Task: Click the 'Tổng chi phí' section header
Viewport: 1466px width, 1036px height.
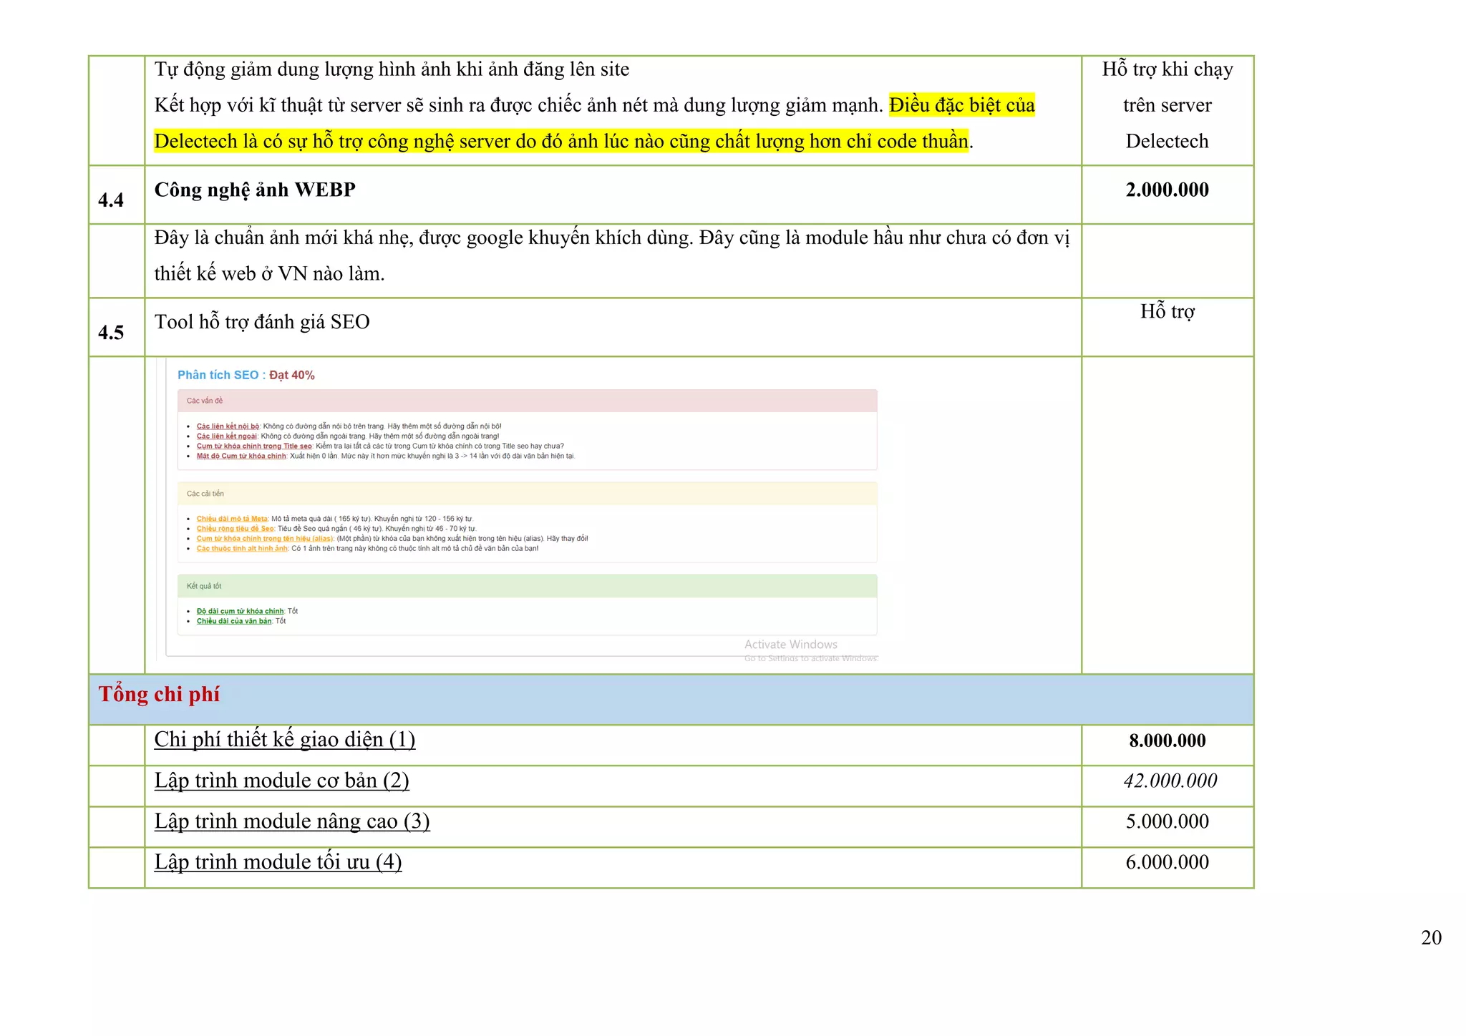Action: [159, 695]
